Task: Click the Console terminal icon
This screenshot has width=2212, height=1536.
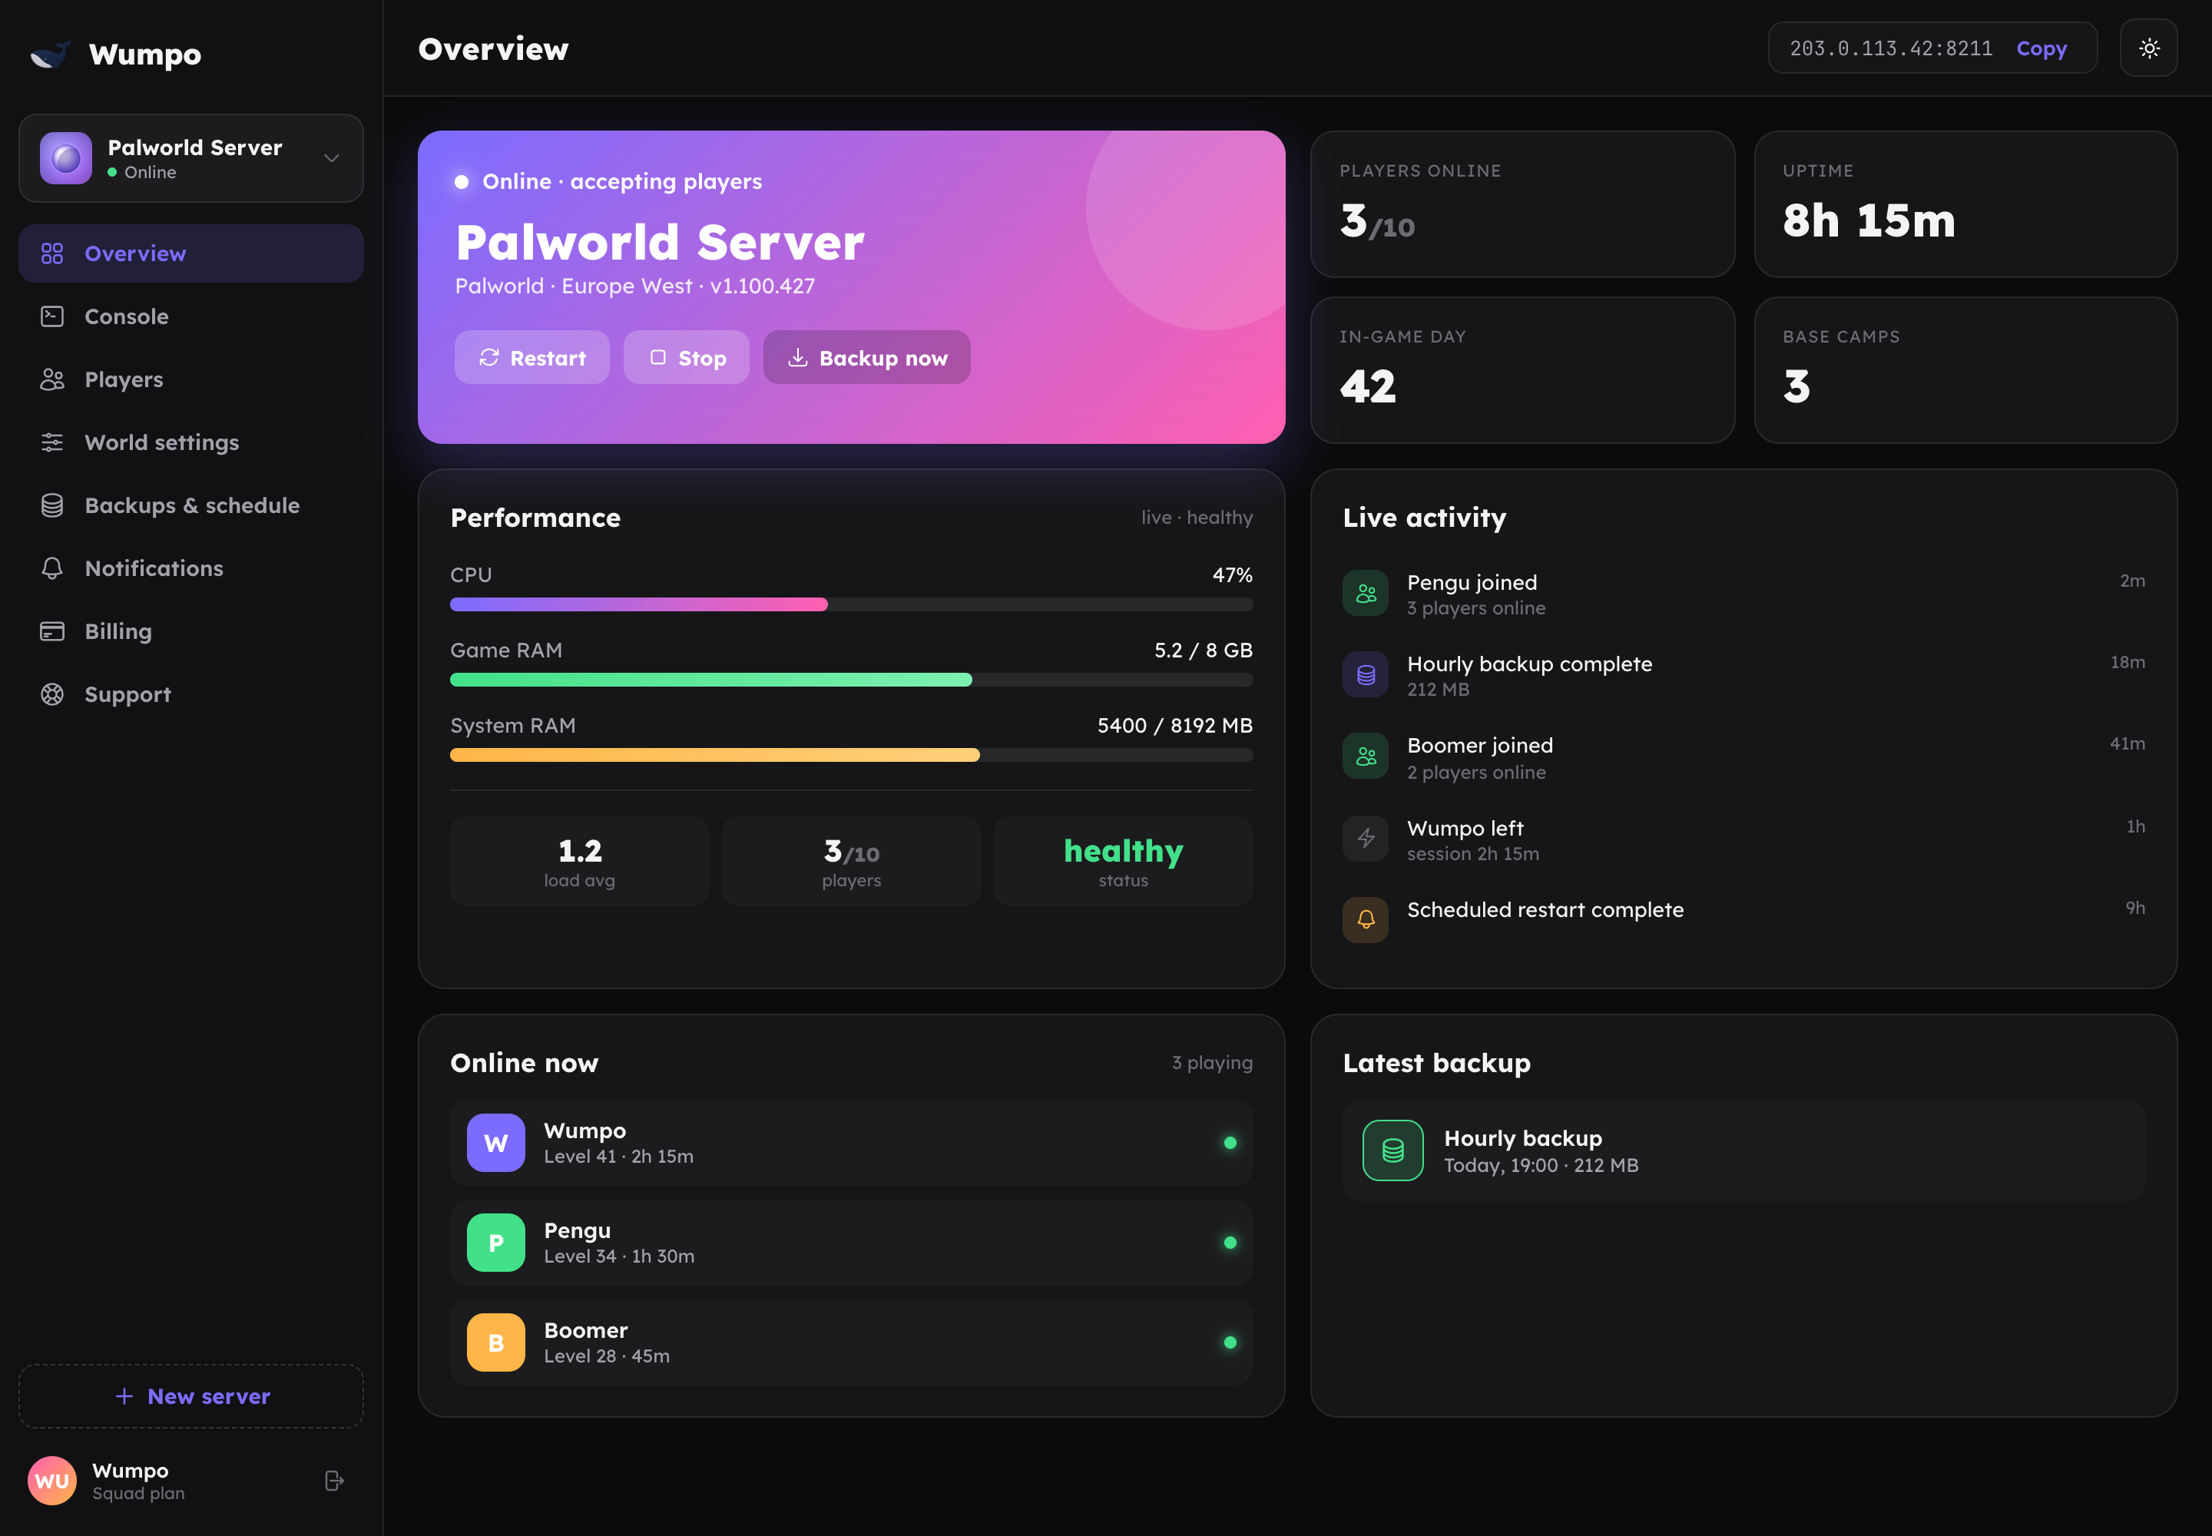Action: click(52, 316)
